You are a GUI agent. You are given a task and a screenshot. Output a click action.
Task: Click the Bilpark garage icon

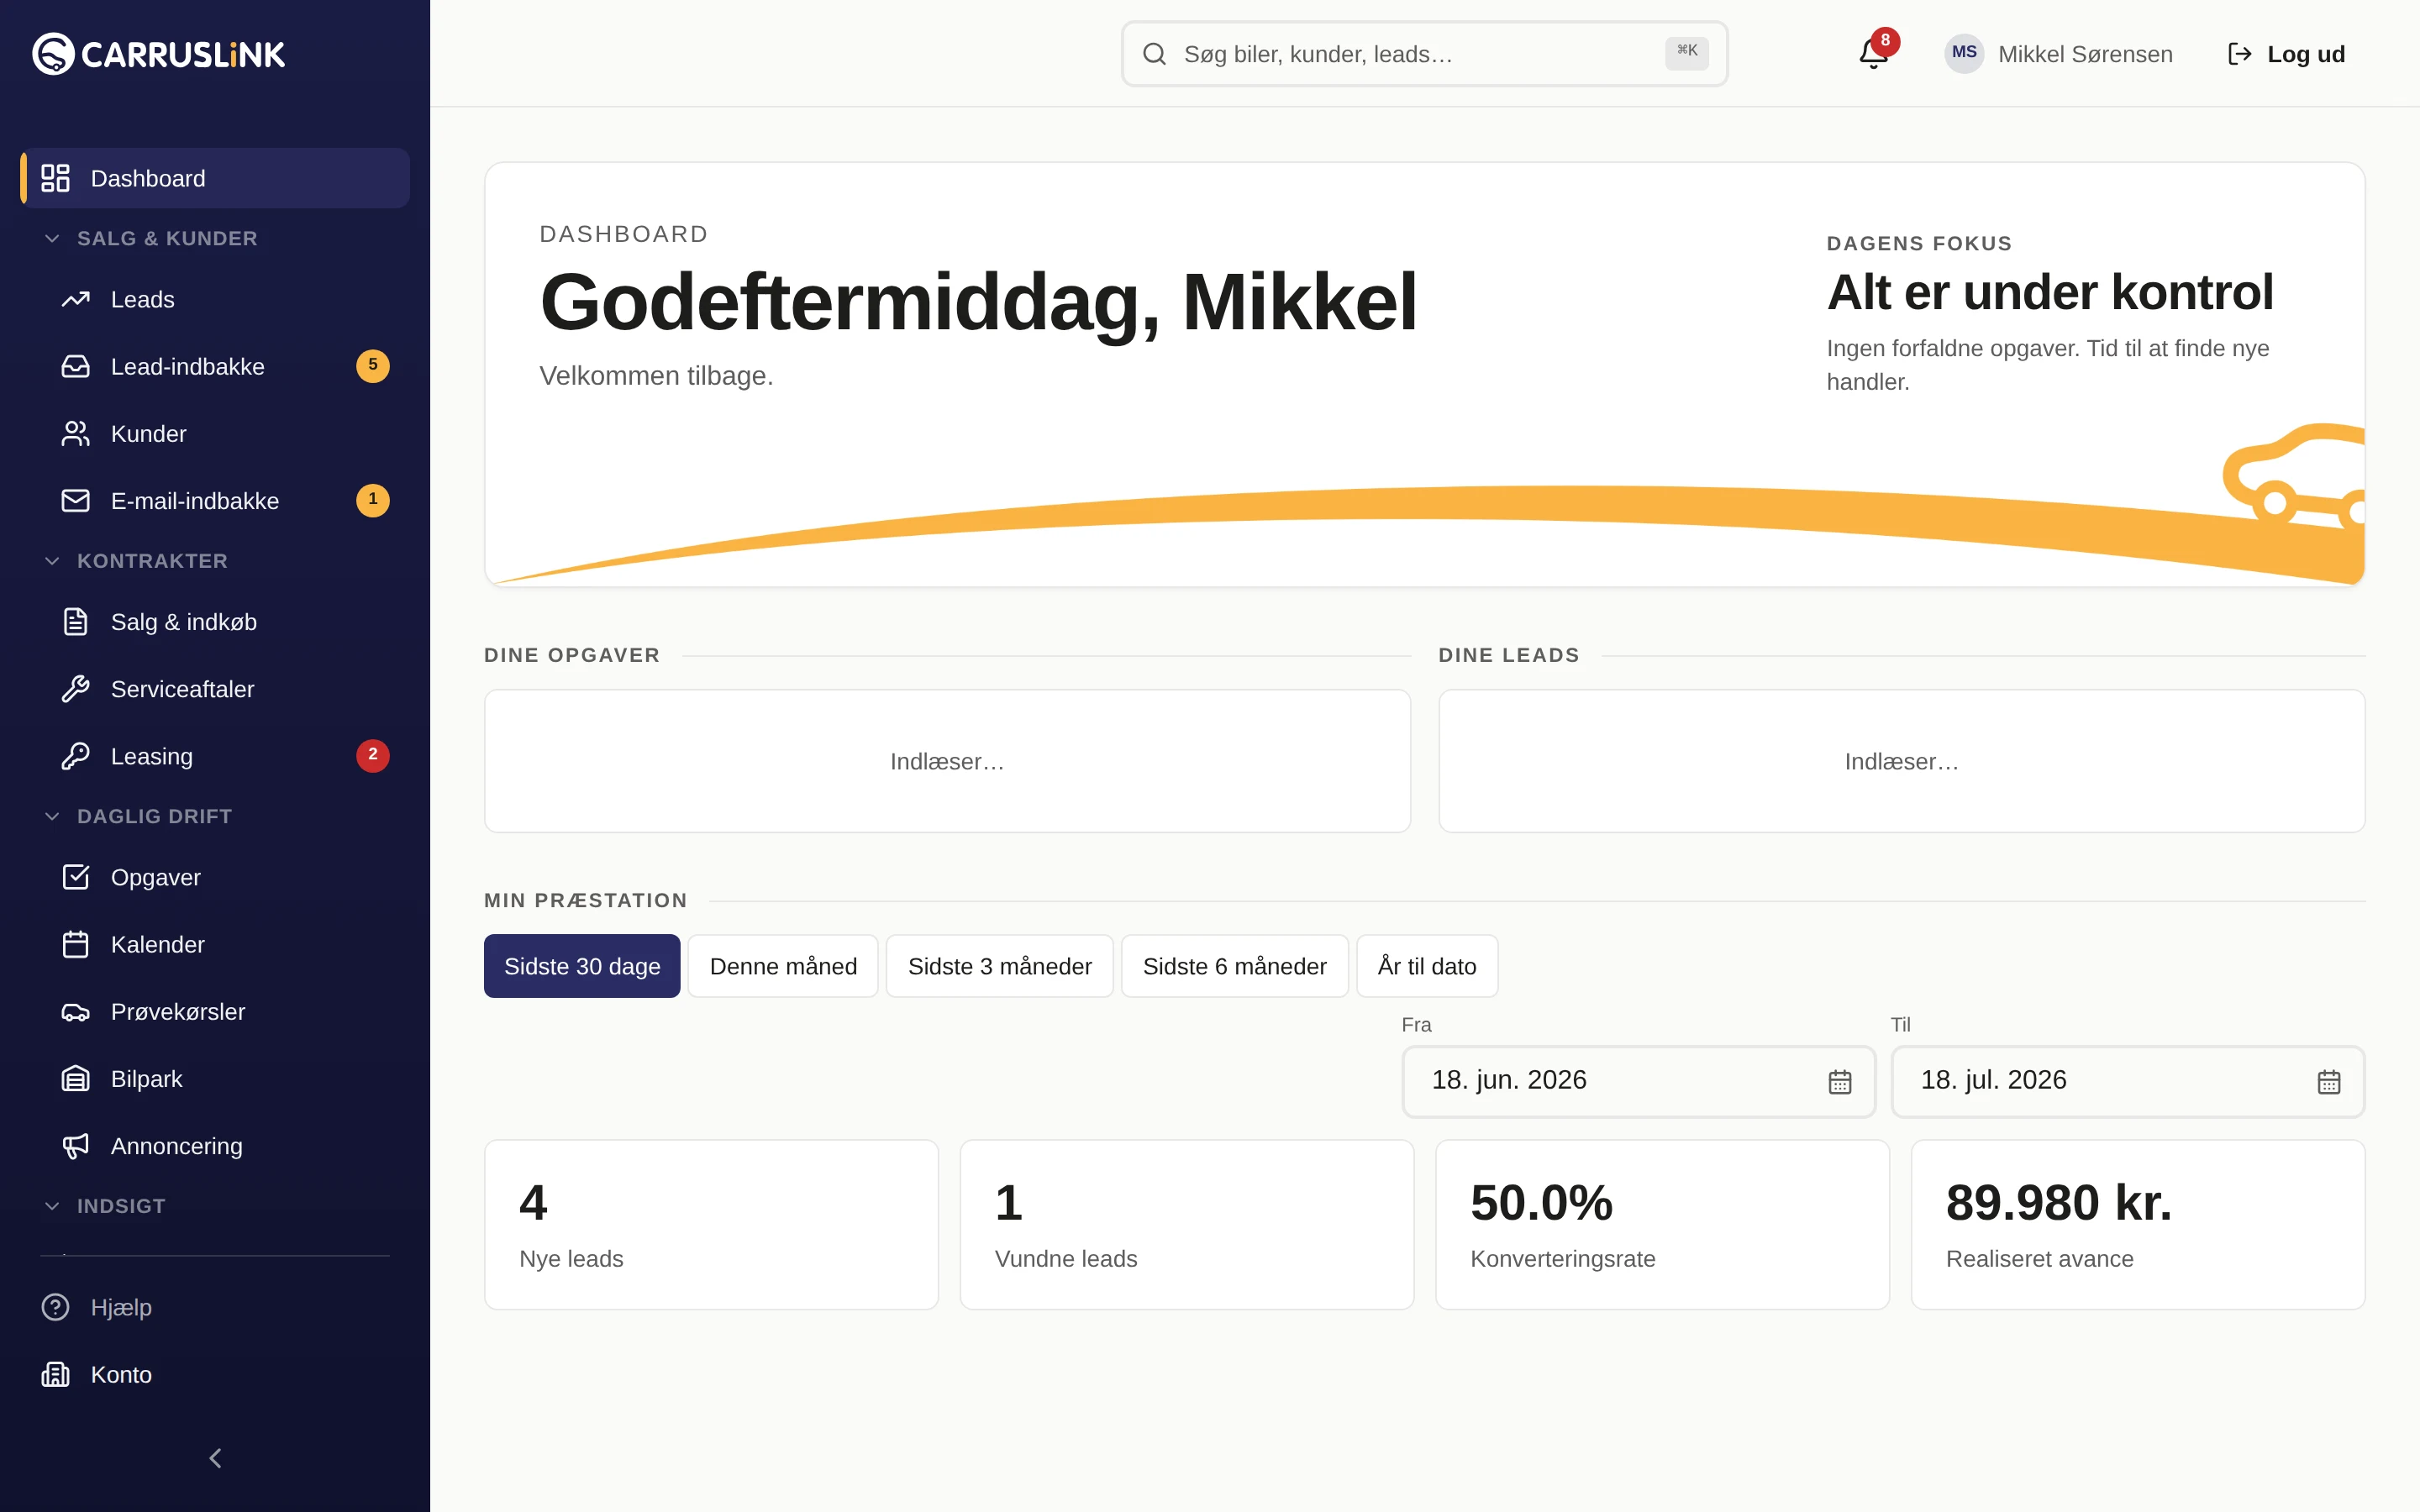coord(76,1078)
